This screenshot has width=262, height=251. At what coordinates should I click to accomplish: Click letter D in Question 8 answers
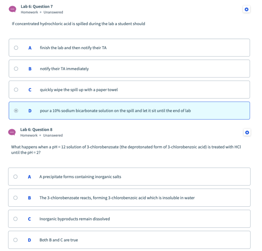click(x=29, y=240)
